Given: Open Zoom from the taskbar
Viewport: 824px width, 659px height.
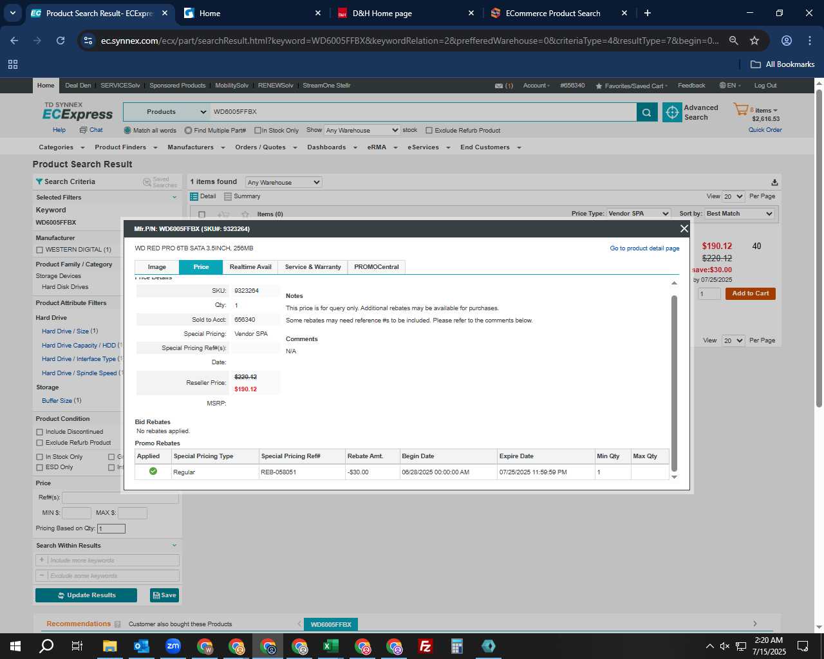Looking at the screenshot, I should click(x=173, y=646).
